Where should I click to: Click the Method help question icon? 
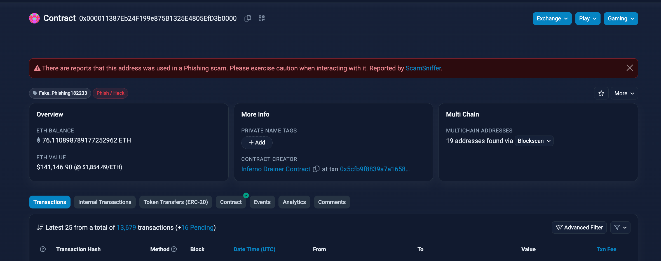[174, 249]
